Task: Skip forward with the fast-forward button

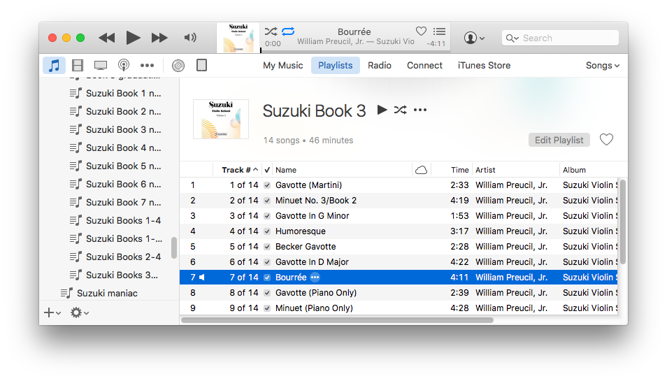Action: tap(159, 38)
